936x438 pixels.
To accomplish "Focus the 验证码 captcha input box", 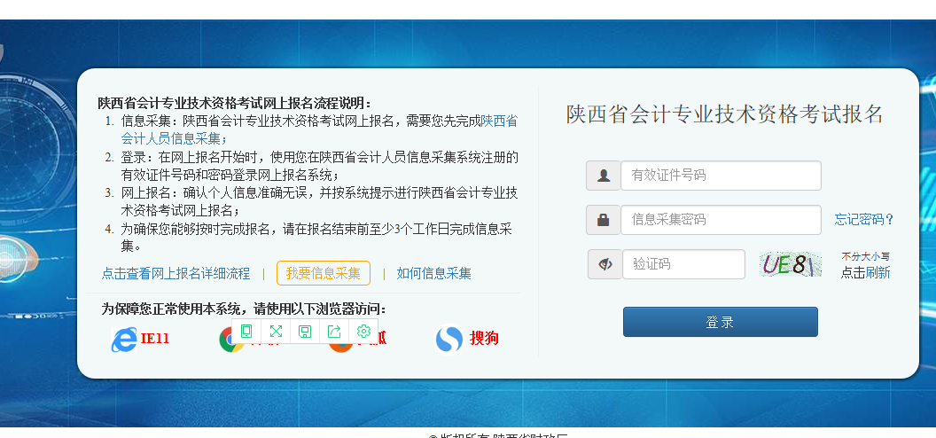I will tap(684, 264).
